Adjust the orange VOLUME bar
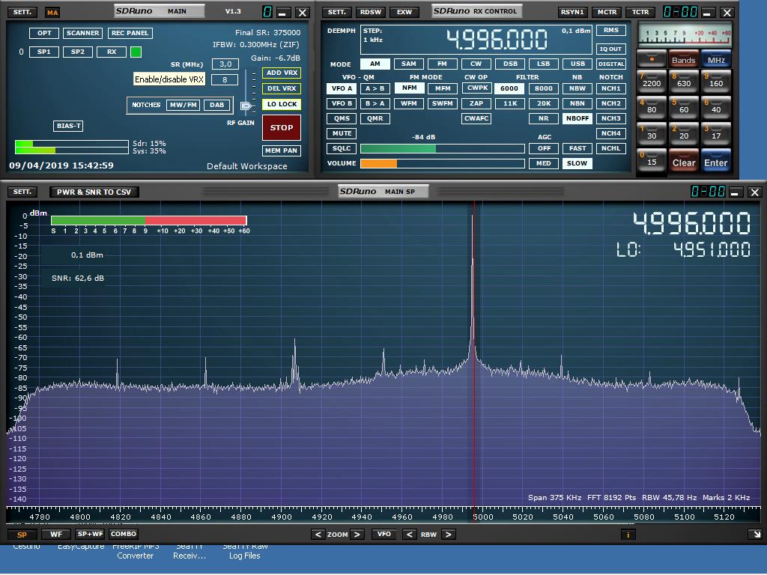Image resolution: width=767 pixels, height=575 pixels. [x=442, y=163]
